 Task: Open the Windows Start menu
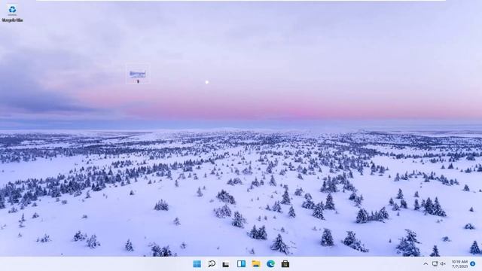point(197,264)
